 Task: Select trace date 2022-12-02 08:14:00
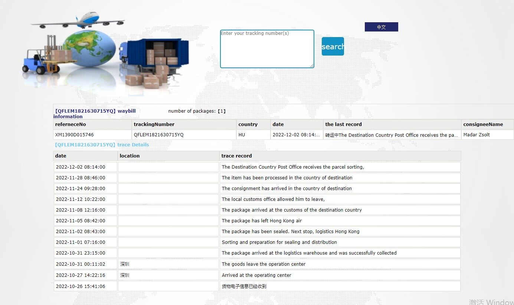pos(85,167)
